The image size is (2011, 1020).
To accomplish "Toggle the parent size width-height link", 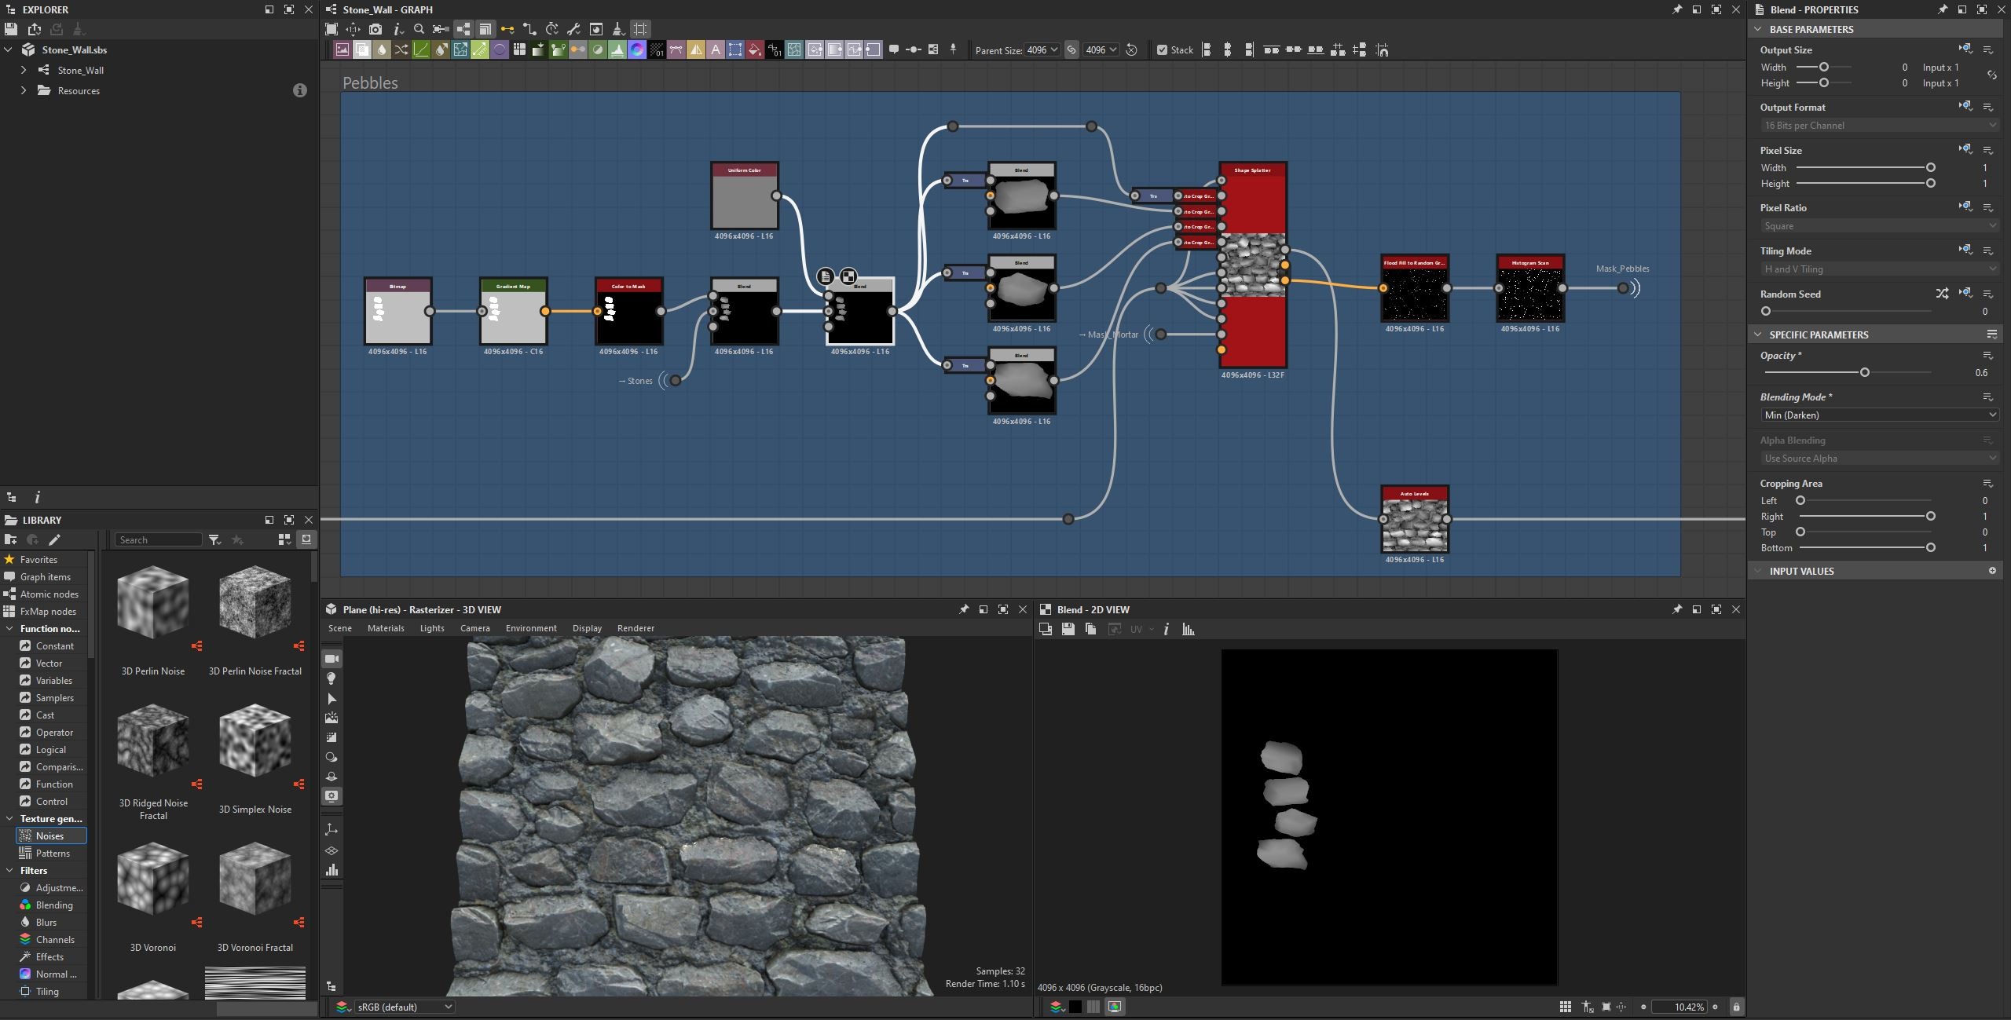I will click(x=1071, y=49).
